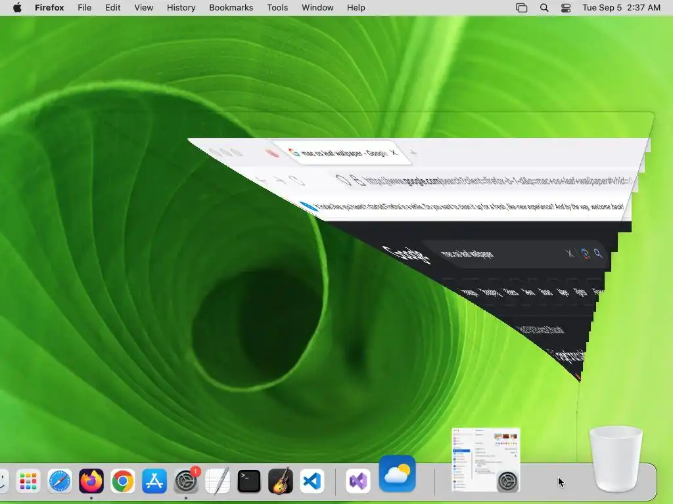Viewport: 673px width, 504px height.
Task: Restore the minimized System Preferences window
Action: pos(486,459)
